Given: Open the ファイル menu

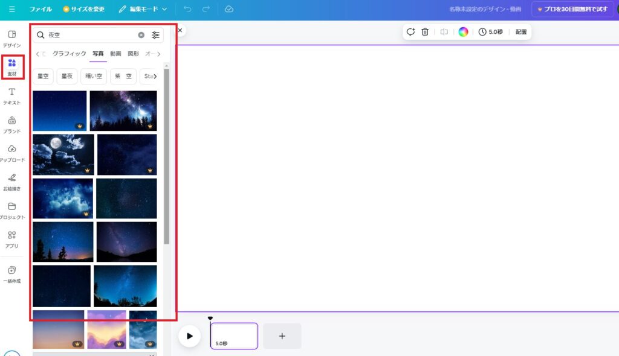Looking at the screenshot, I should click(41, 9).
